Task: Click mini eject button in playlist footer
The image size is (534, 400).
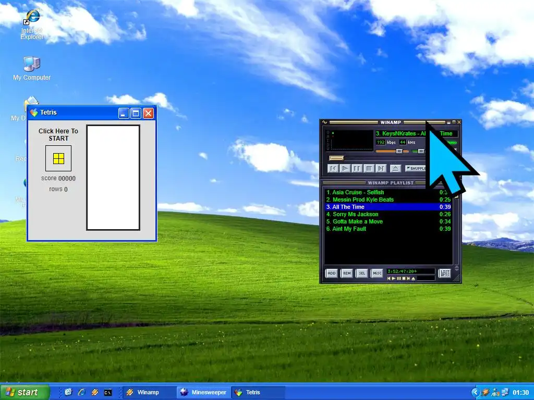Action: point(413,279)
